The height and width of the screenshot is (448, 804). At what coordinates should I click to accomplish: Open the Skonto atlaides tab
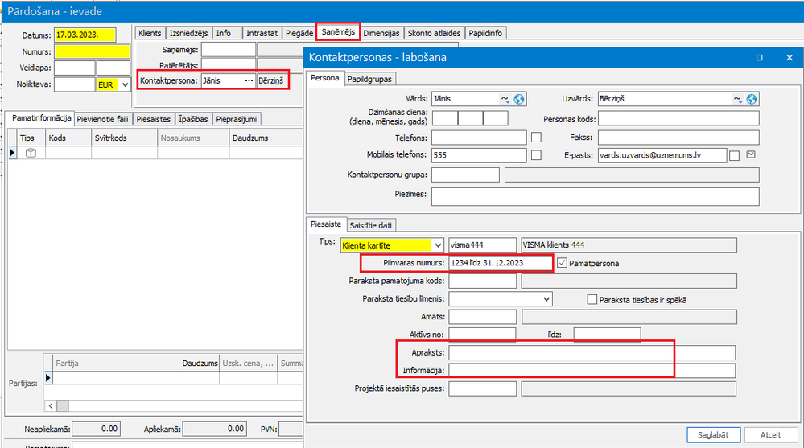(435, 33)
